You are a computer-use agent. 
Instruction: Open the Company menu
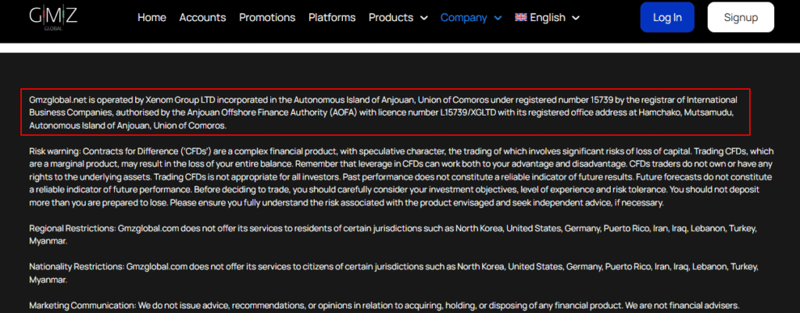[464, 17]
